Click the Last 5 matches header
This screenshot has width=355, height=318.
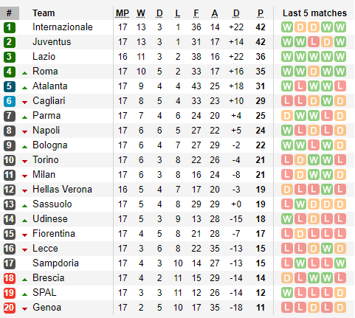coord(314,13)
